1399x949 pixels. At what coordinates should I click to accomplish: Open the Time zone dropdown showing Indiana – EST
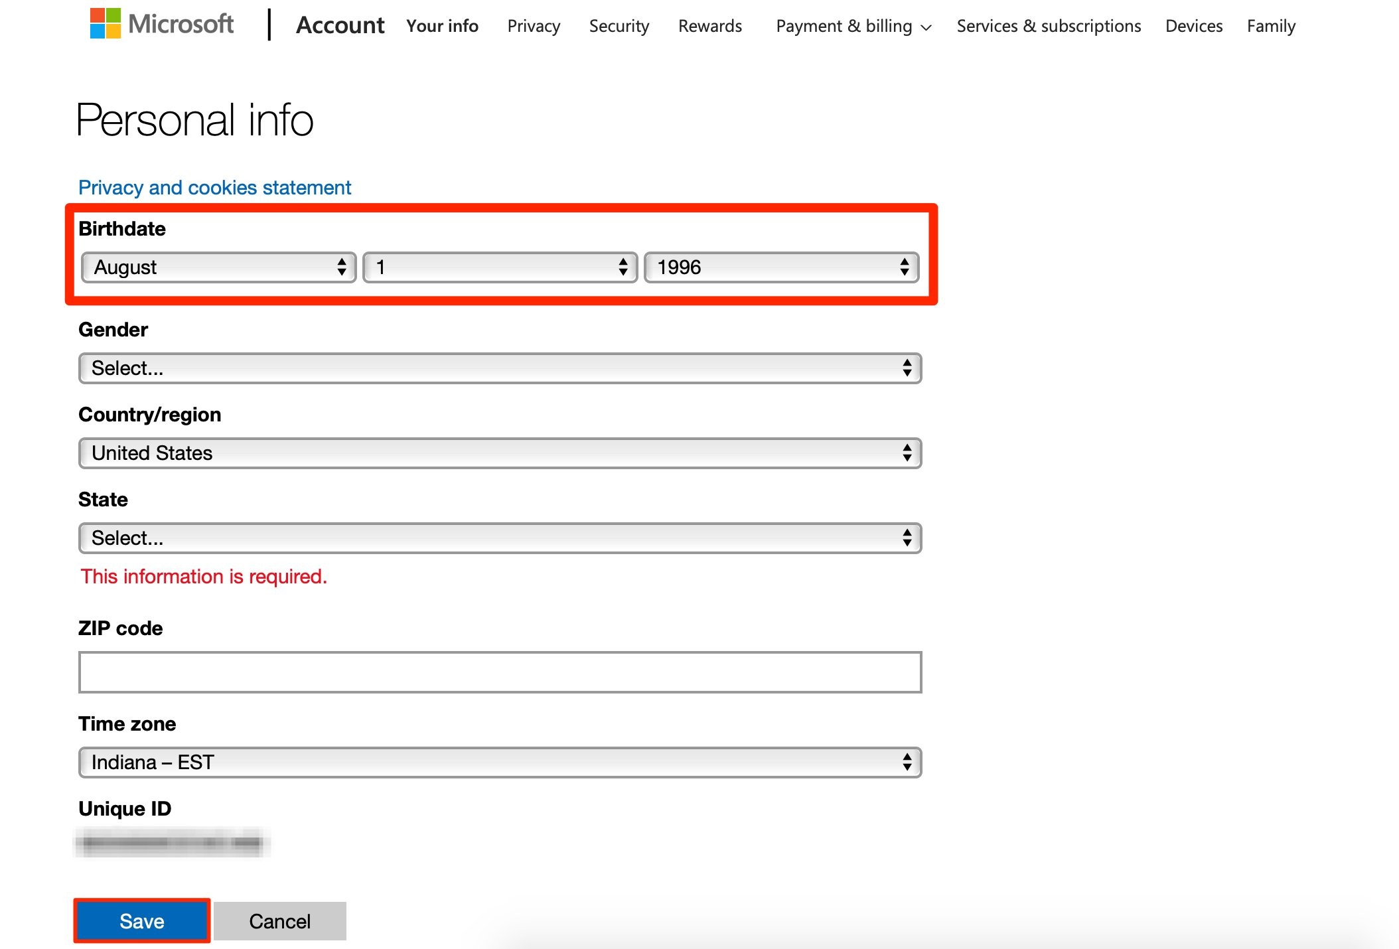point(499,762)
